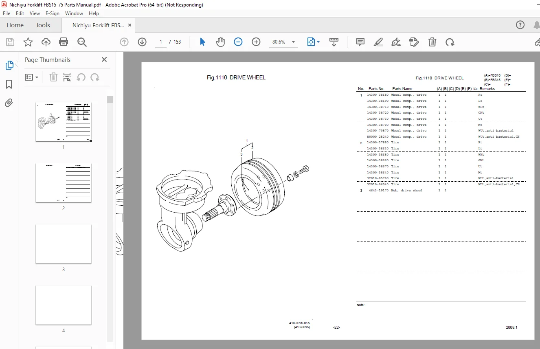Toggle the scrolling mode icon
540x349 pixels.
click(334, 42)
